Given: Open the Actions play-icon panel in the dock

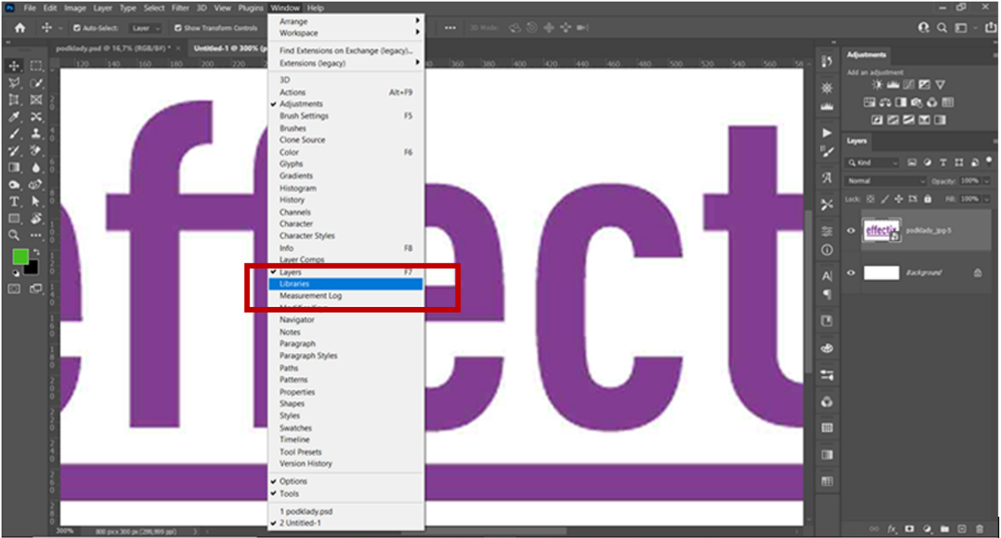Looking at the screenshot, I should click(827, 133).
